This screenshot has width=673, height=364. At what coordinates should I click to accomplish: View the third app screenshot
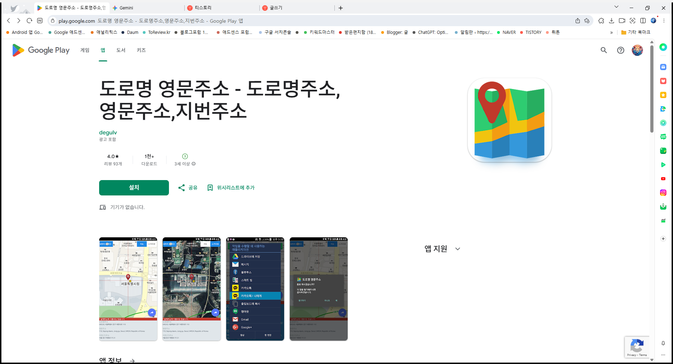[255, 289]
